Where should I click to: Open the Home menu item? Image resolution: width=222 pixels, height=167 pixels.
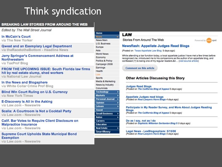pyautogui.click(x=107, y=33)
